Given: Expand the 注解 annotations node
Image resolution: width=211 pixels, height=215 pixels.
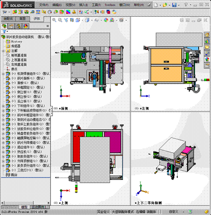Looking at the screenshot, I should (3, 51).
